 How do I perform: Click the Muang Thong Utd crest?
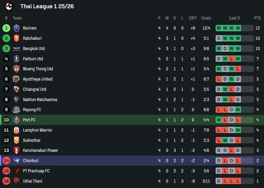(16, 69)
